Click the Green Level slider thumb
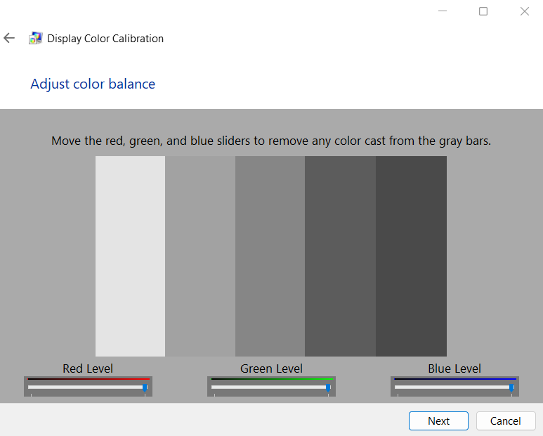The image size is (543, 436). click(x=328, y=387)
